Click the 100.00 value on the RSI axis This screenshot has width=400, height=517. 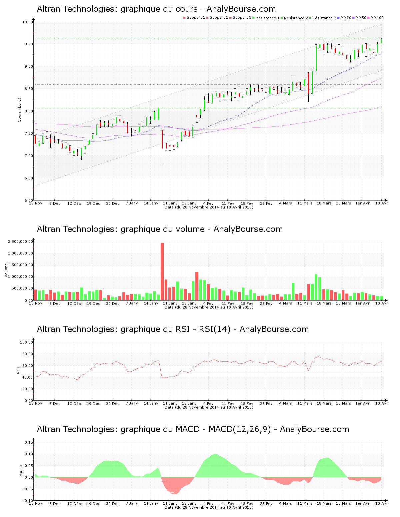(27, 342)
